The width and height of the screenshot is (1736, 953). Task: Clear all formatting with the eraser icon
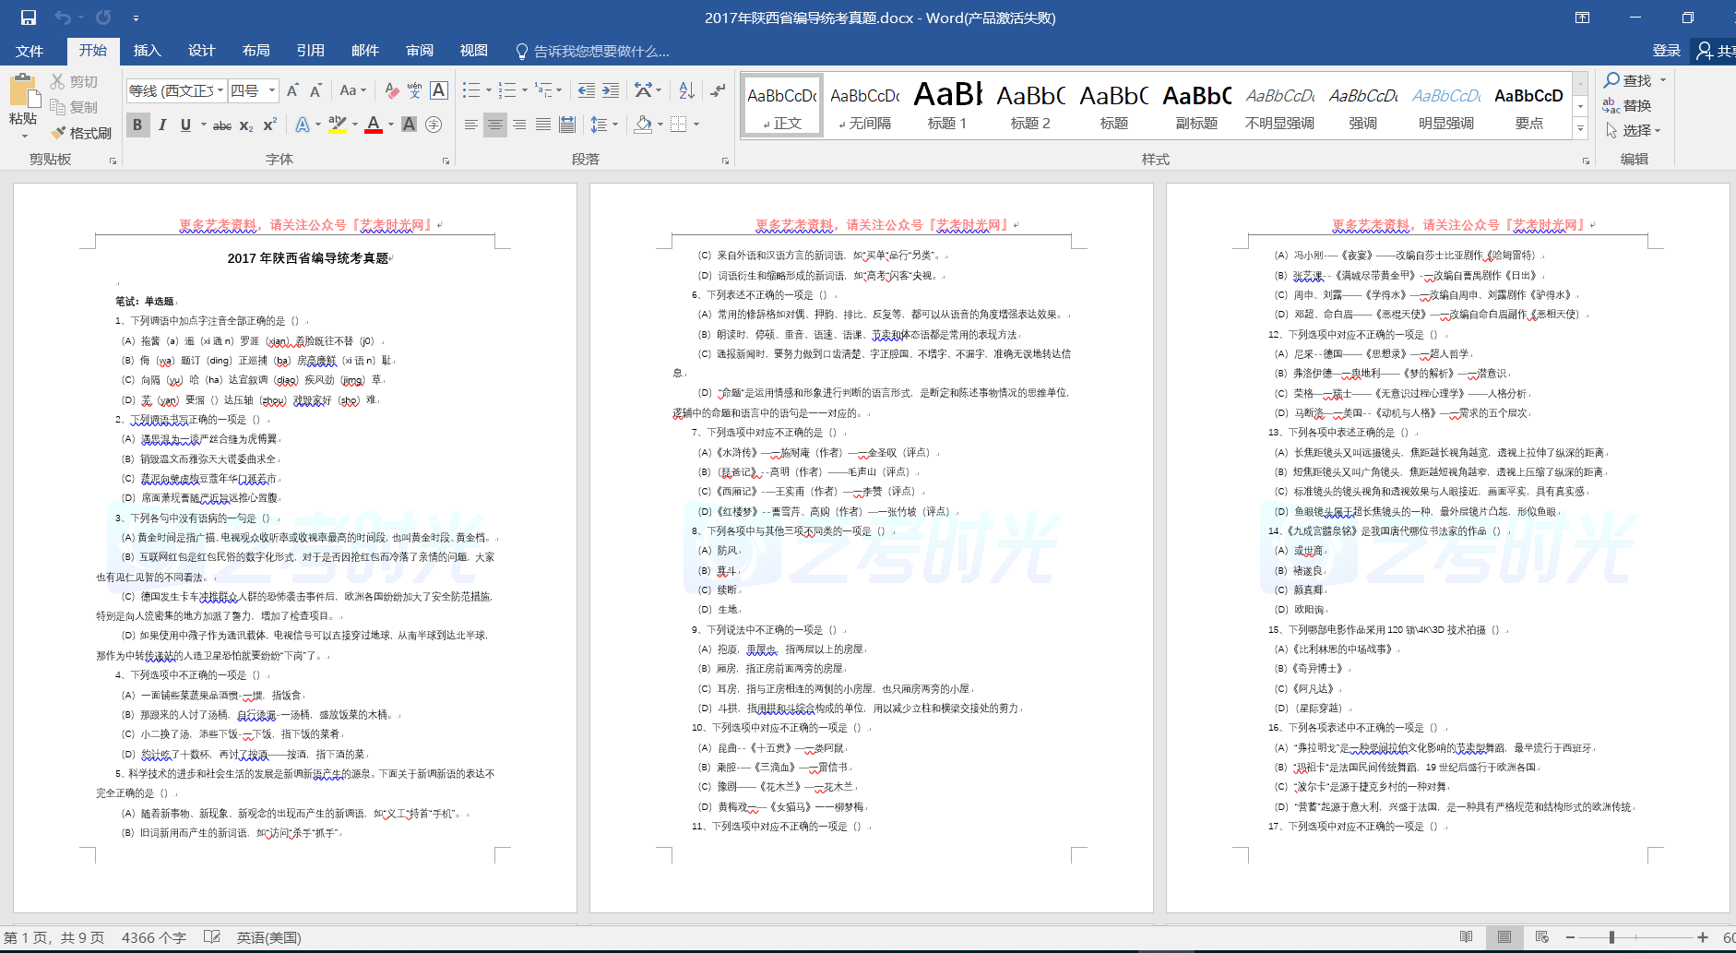pos(392,90)
